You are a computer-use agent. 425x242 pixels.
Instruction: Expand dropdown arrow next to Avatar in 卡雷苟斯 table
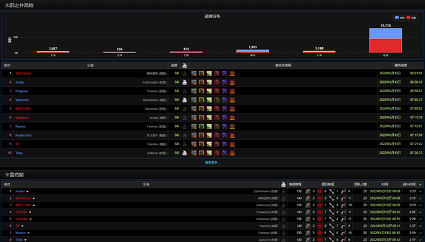click(x=27, y=192)
